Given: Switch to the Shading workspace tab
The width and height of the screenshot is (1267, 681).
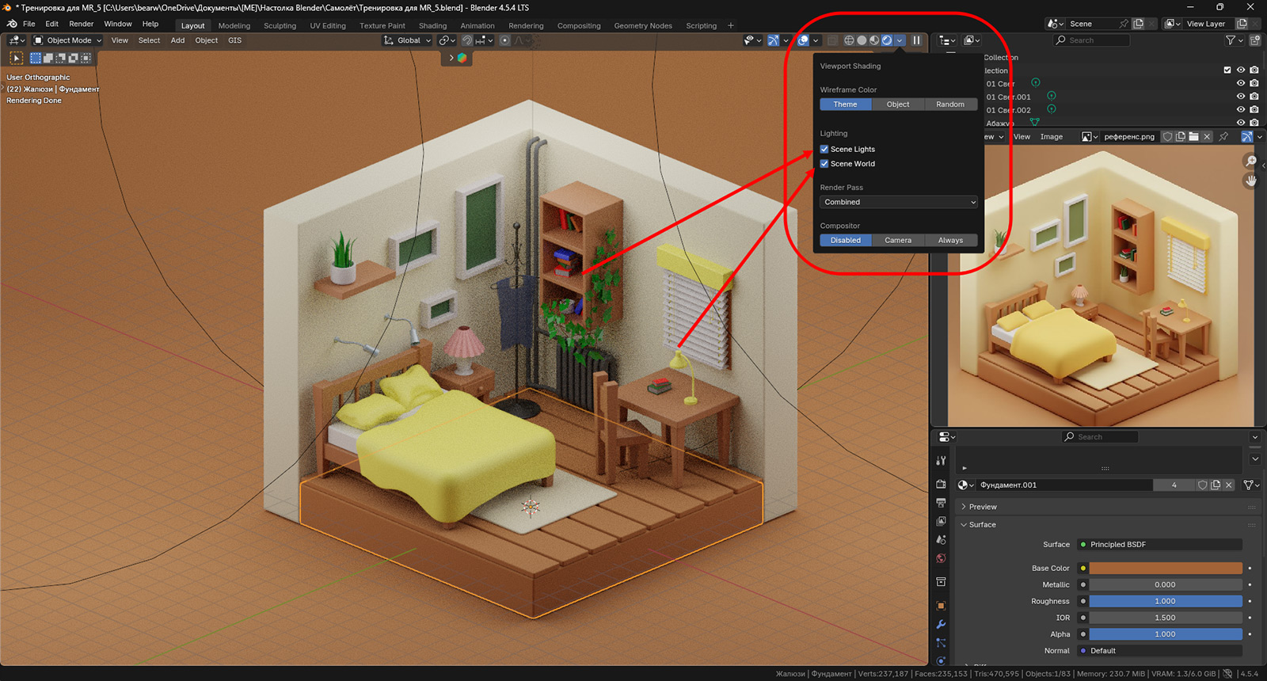Looking at the screenshot, I should (432, 25).
